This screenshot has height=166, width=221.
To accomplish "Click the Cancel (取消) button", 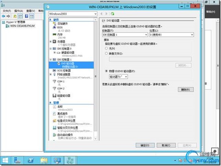I will point(166,145).
